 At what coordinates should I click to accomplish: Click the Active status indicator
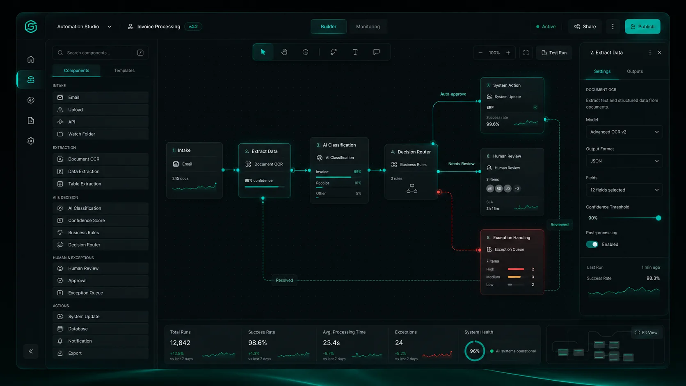(546, 27)
